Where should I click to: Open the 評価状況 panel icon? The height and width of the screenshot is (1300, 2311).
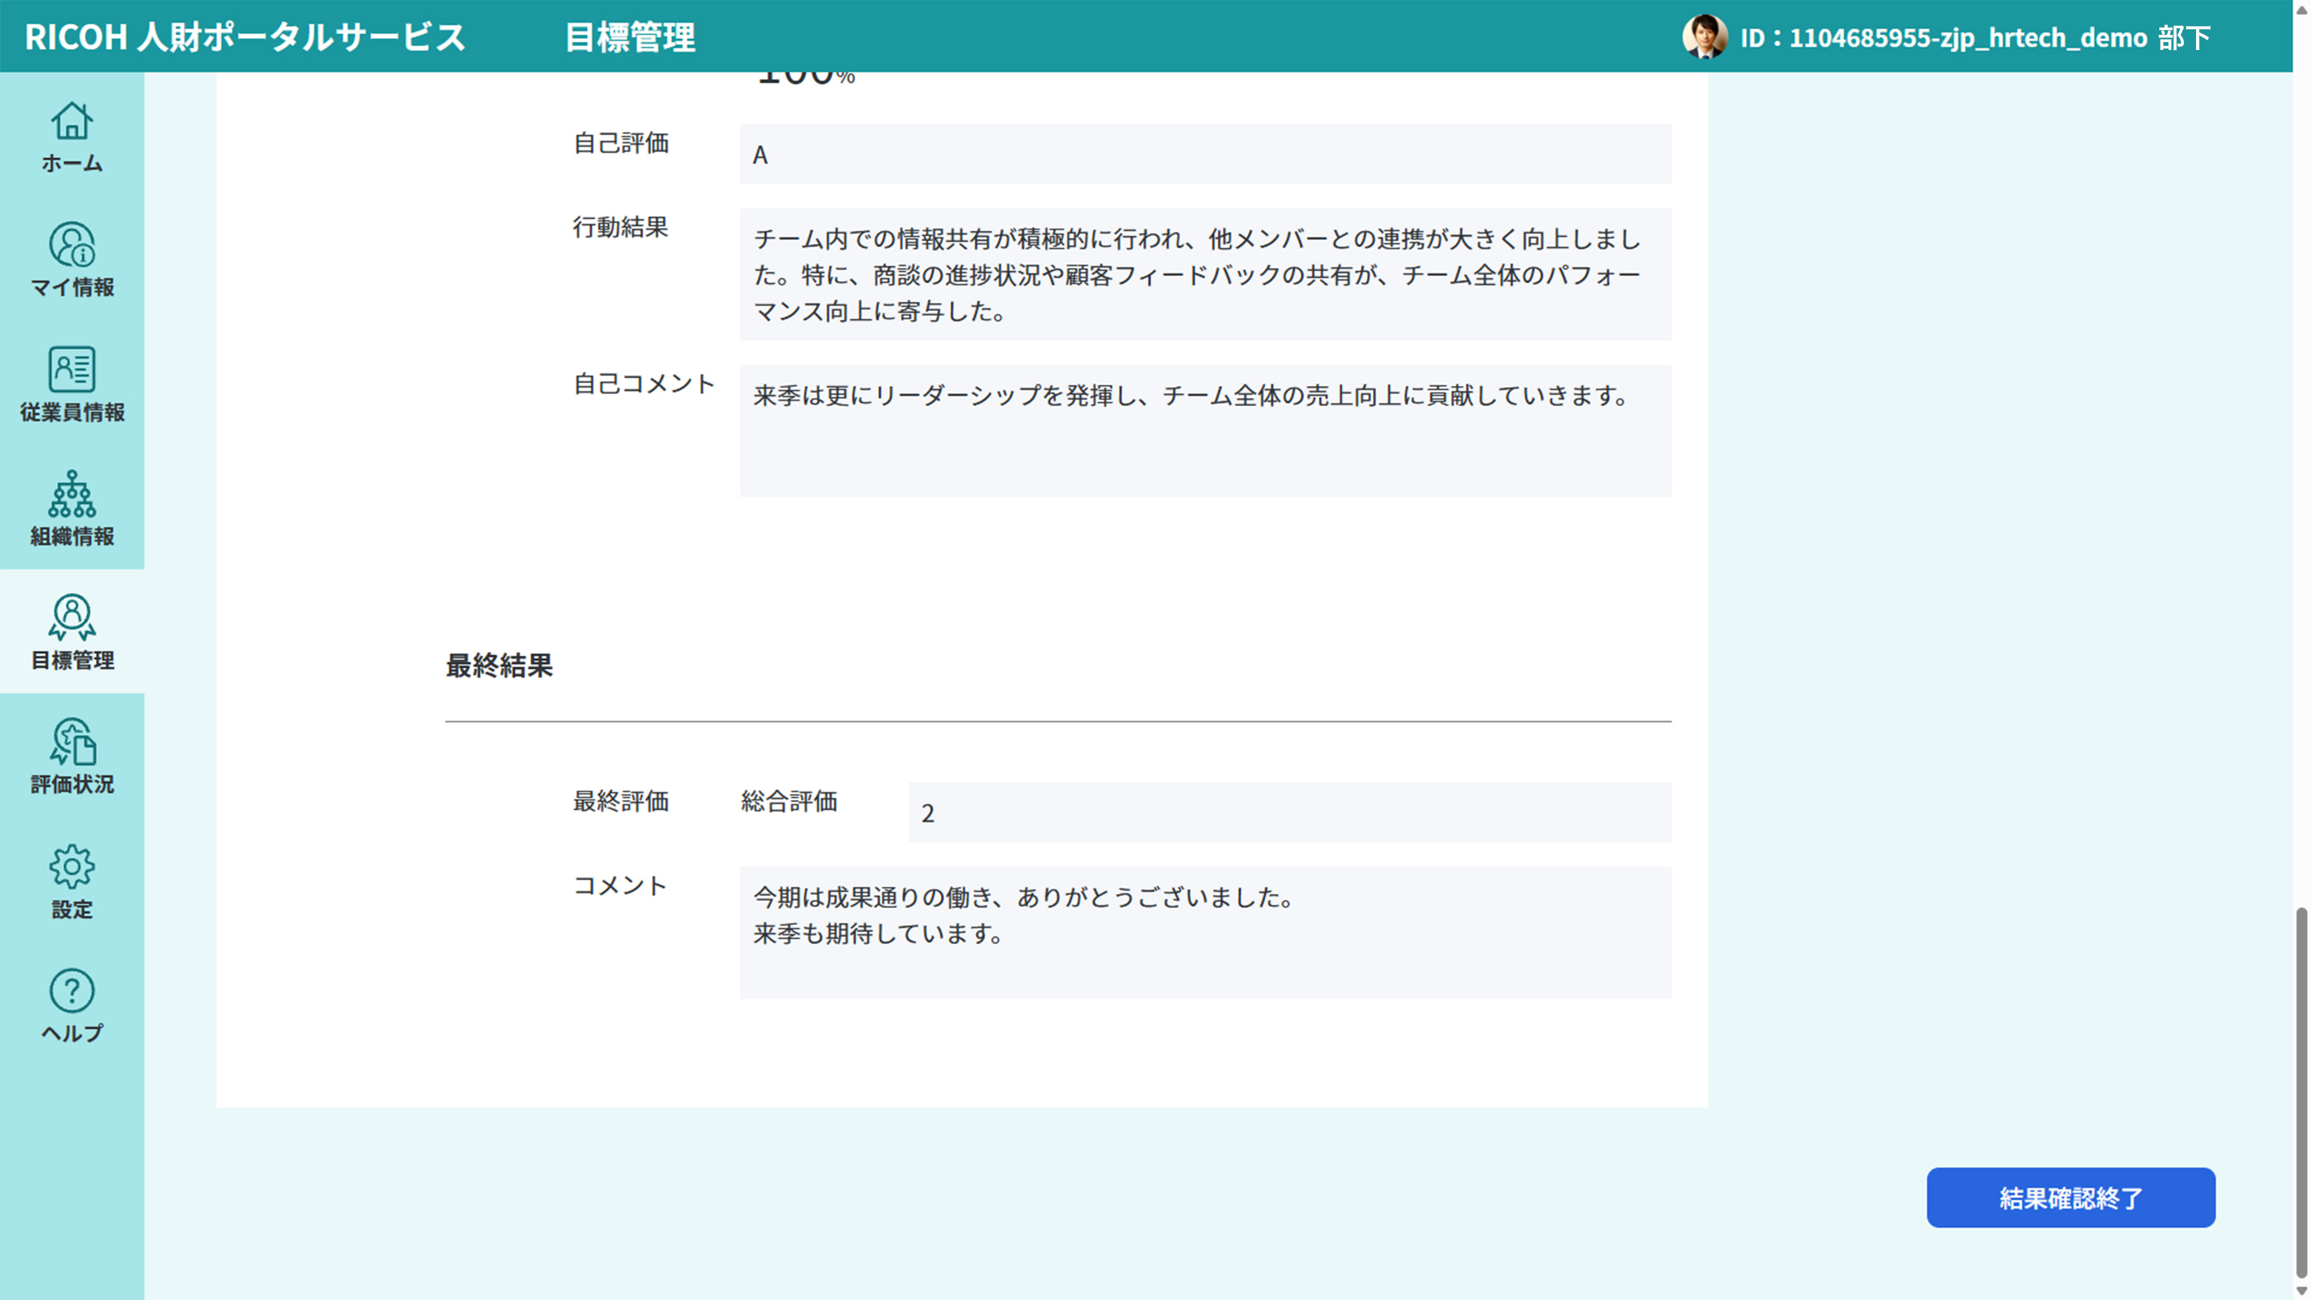(x=72, y=758)
